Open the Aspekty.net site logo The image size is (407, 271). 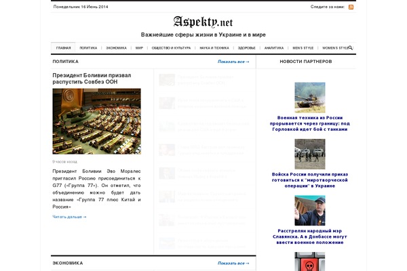tap(203, 22)
